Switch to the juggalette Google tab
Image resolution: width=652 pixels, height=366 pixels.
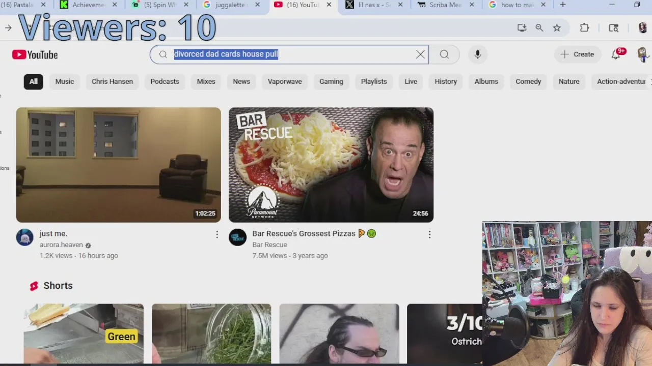(230, 5)
